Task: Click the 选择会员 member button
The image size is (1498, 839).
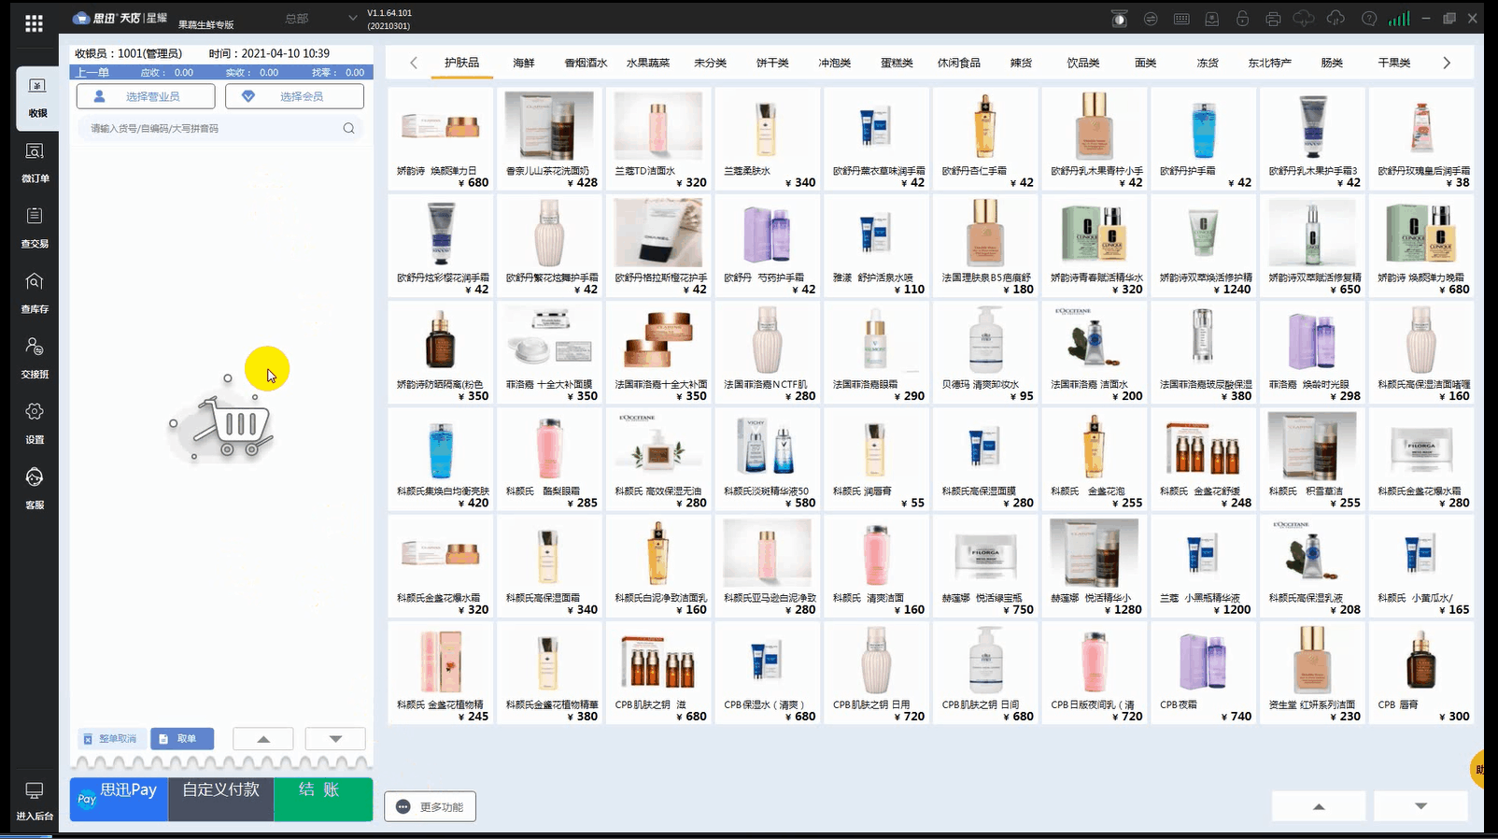Action: coord(295,96)
